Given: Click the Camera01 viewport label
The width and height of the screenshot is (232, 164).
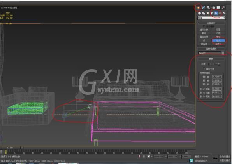Looking at the screenshot, I should (7, 7).
